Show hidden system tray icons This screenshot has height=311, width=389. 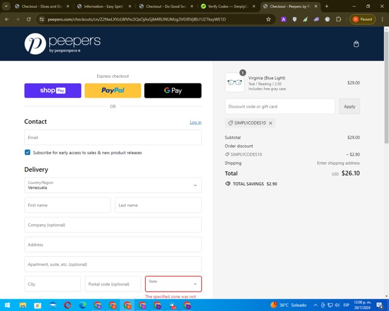(x=315, y=305)
